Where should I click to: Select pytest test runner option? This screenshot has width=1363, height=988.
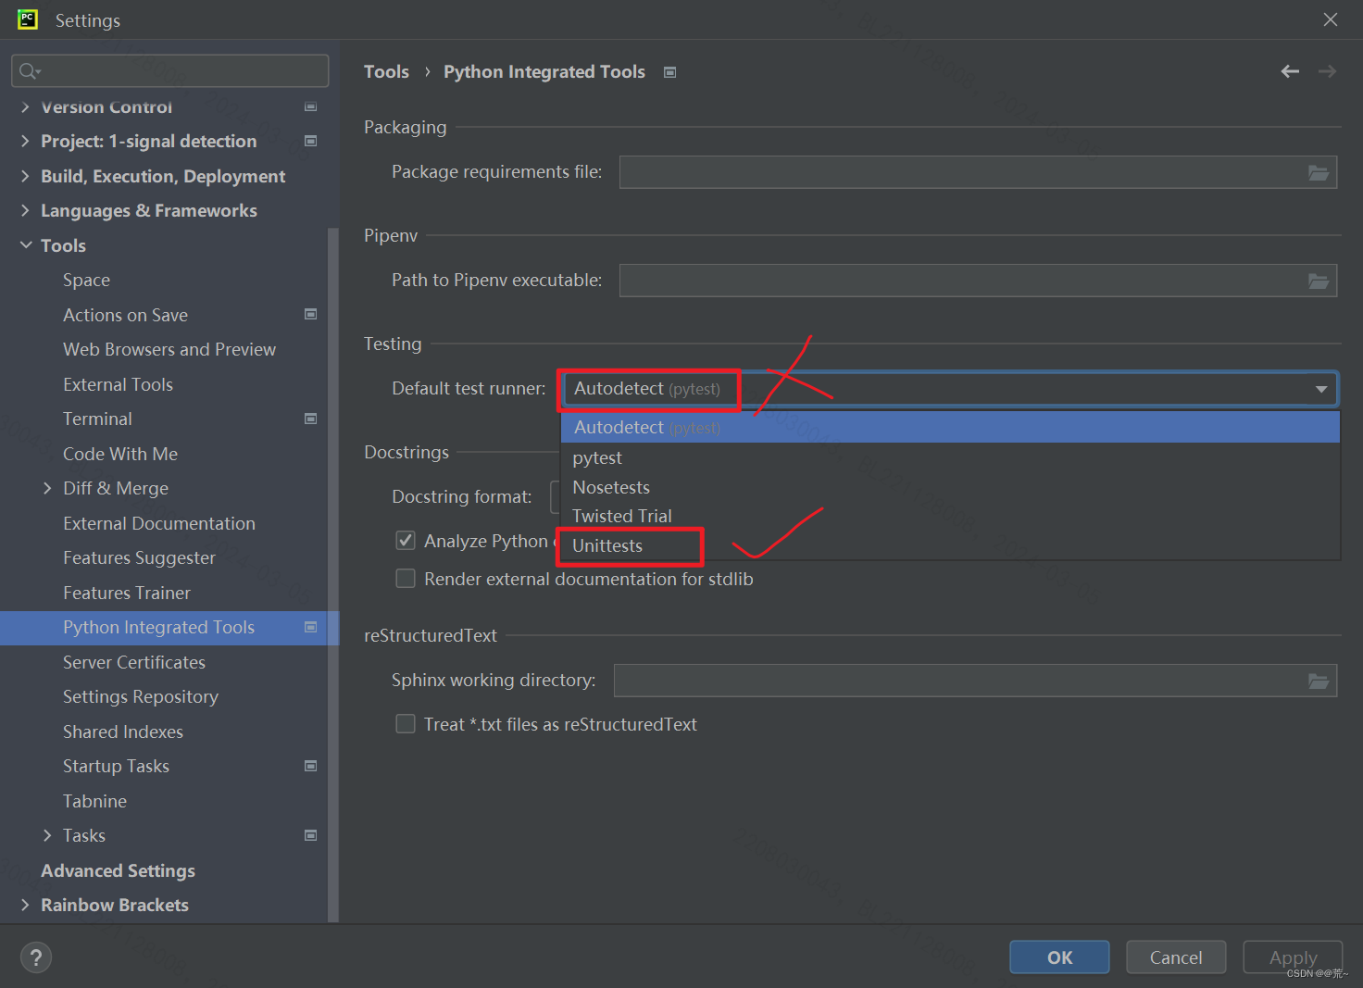[950, 457]
